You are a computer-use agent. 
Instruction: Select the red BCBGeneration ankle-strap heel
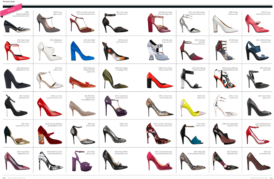pyautogui.click(x=258, y=135)
